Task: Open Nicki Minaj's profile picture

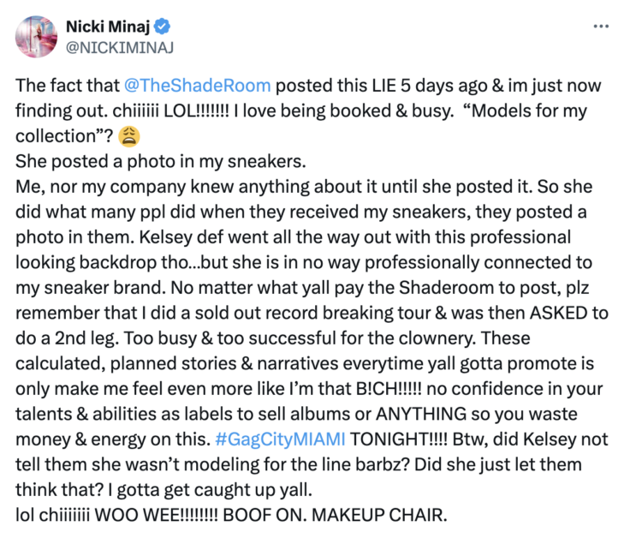Action: pos(36,37)
